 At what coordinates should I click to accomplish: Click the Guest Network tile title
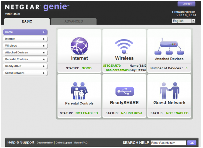point(169,103)
